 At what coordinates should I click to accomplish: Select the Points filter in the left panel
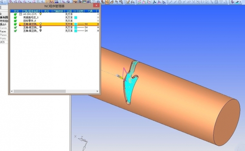[3, 38]
